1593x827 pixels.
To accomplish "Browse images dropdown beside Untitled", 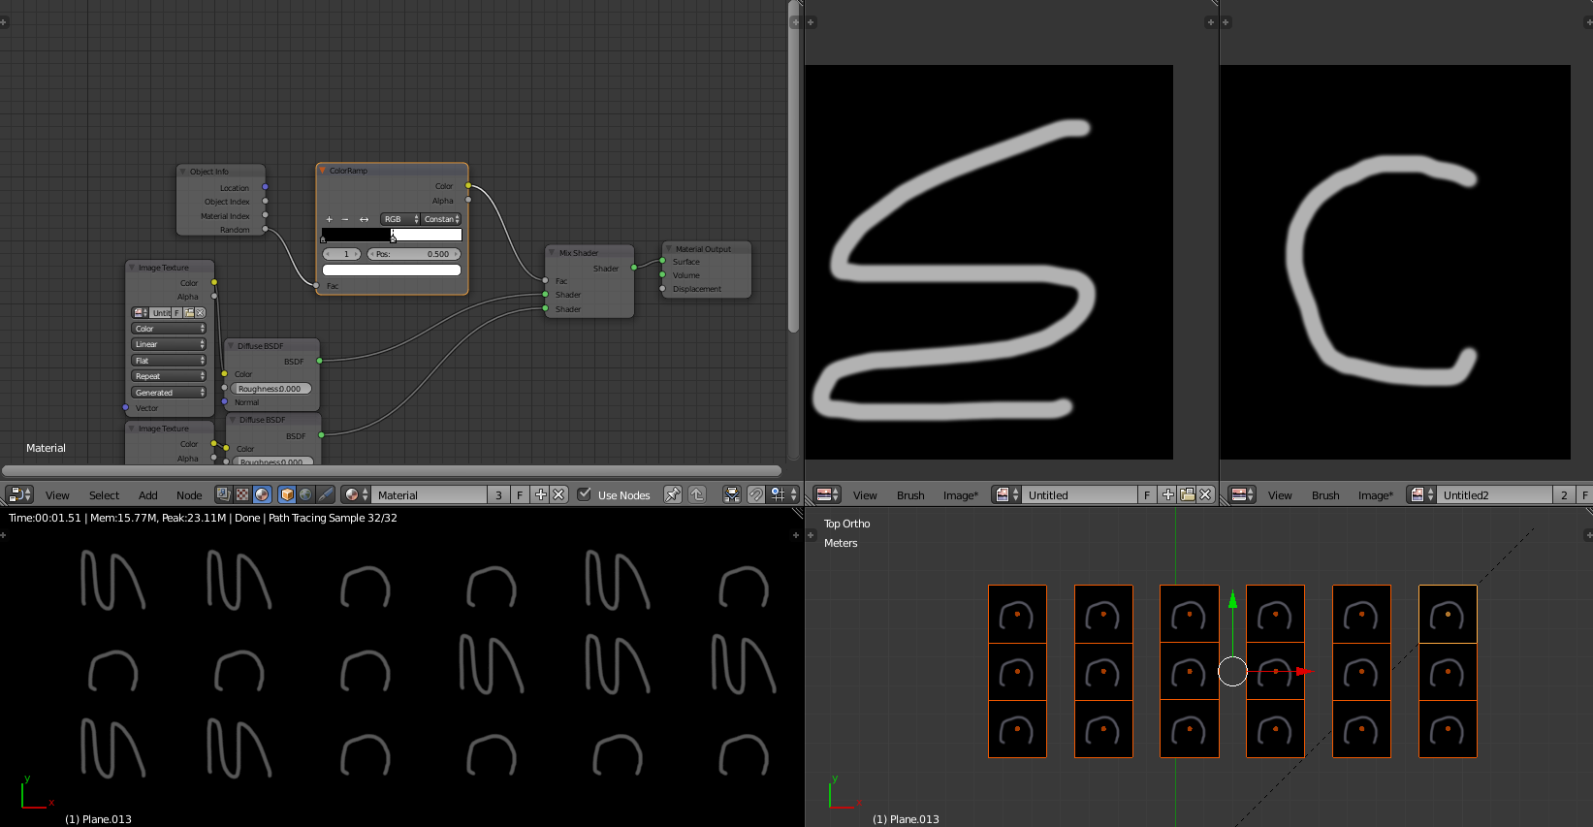I will click(1007, 494).
